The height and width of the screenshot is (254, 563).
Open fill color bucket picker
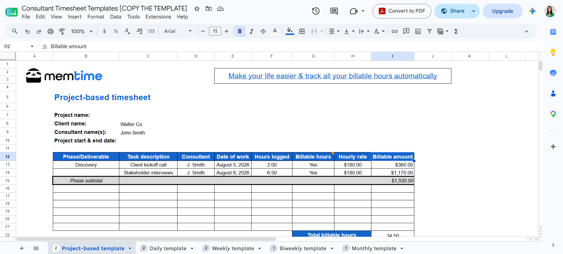point(290,31)
